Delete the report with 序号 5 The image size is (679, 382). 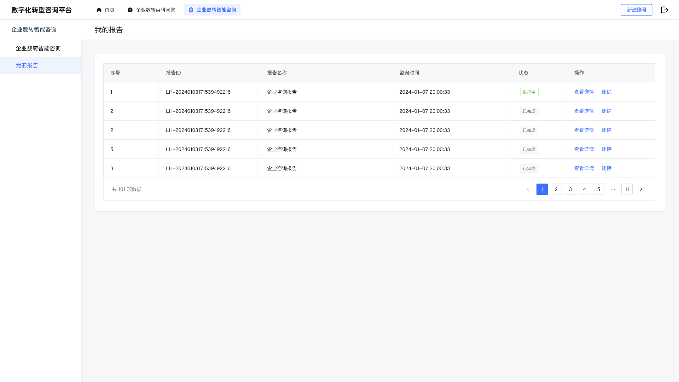pos(607,149)
